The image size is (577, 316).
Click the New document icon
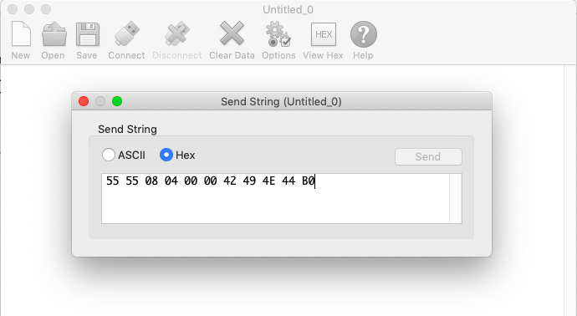pos(21,33)
